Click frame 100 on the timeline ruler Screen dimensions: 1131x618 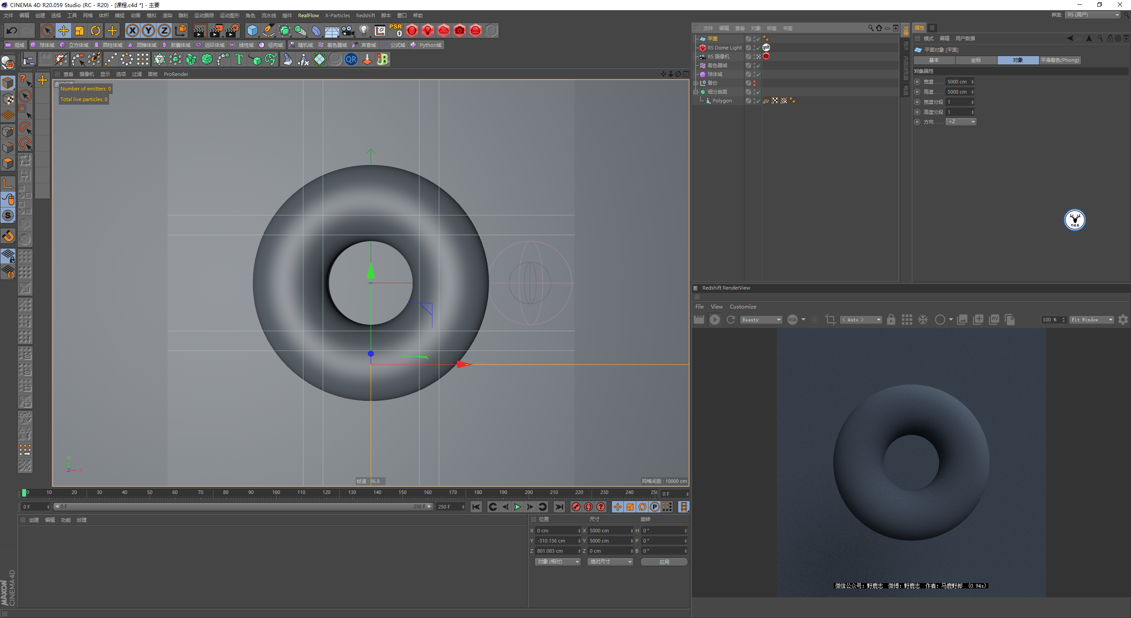(x=276, y=493)
